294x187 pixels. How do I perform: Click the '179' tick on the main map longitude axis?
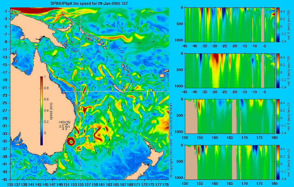[x=165, y=185]
